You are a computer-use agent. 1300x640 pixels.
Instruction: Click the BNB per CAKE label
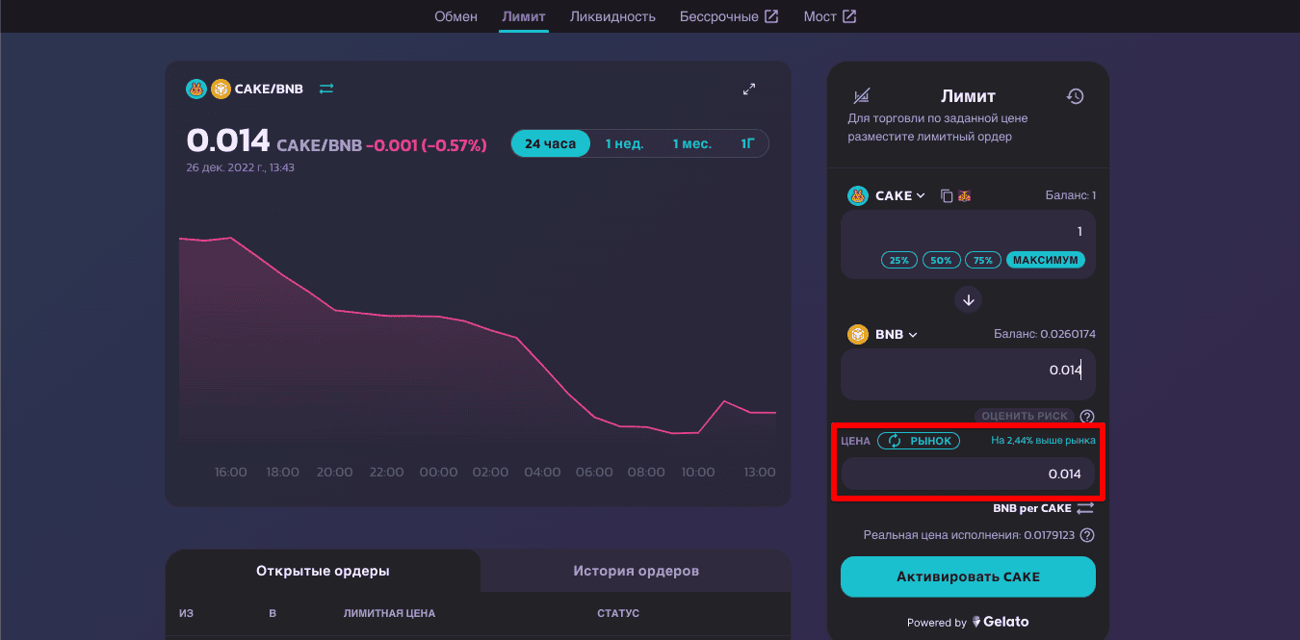(1032, 508)
